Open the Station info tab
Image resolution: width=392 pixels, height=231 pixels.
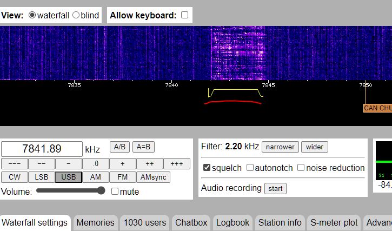point(280,223)
